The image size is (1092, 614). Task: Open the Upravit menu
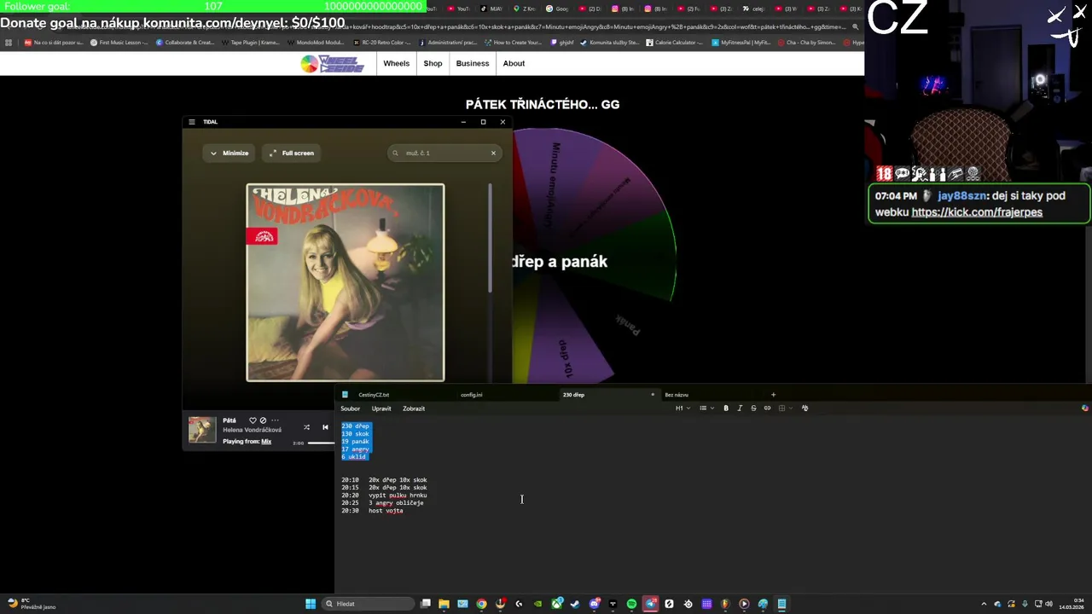pos(381,408)
